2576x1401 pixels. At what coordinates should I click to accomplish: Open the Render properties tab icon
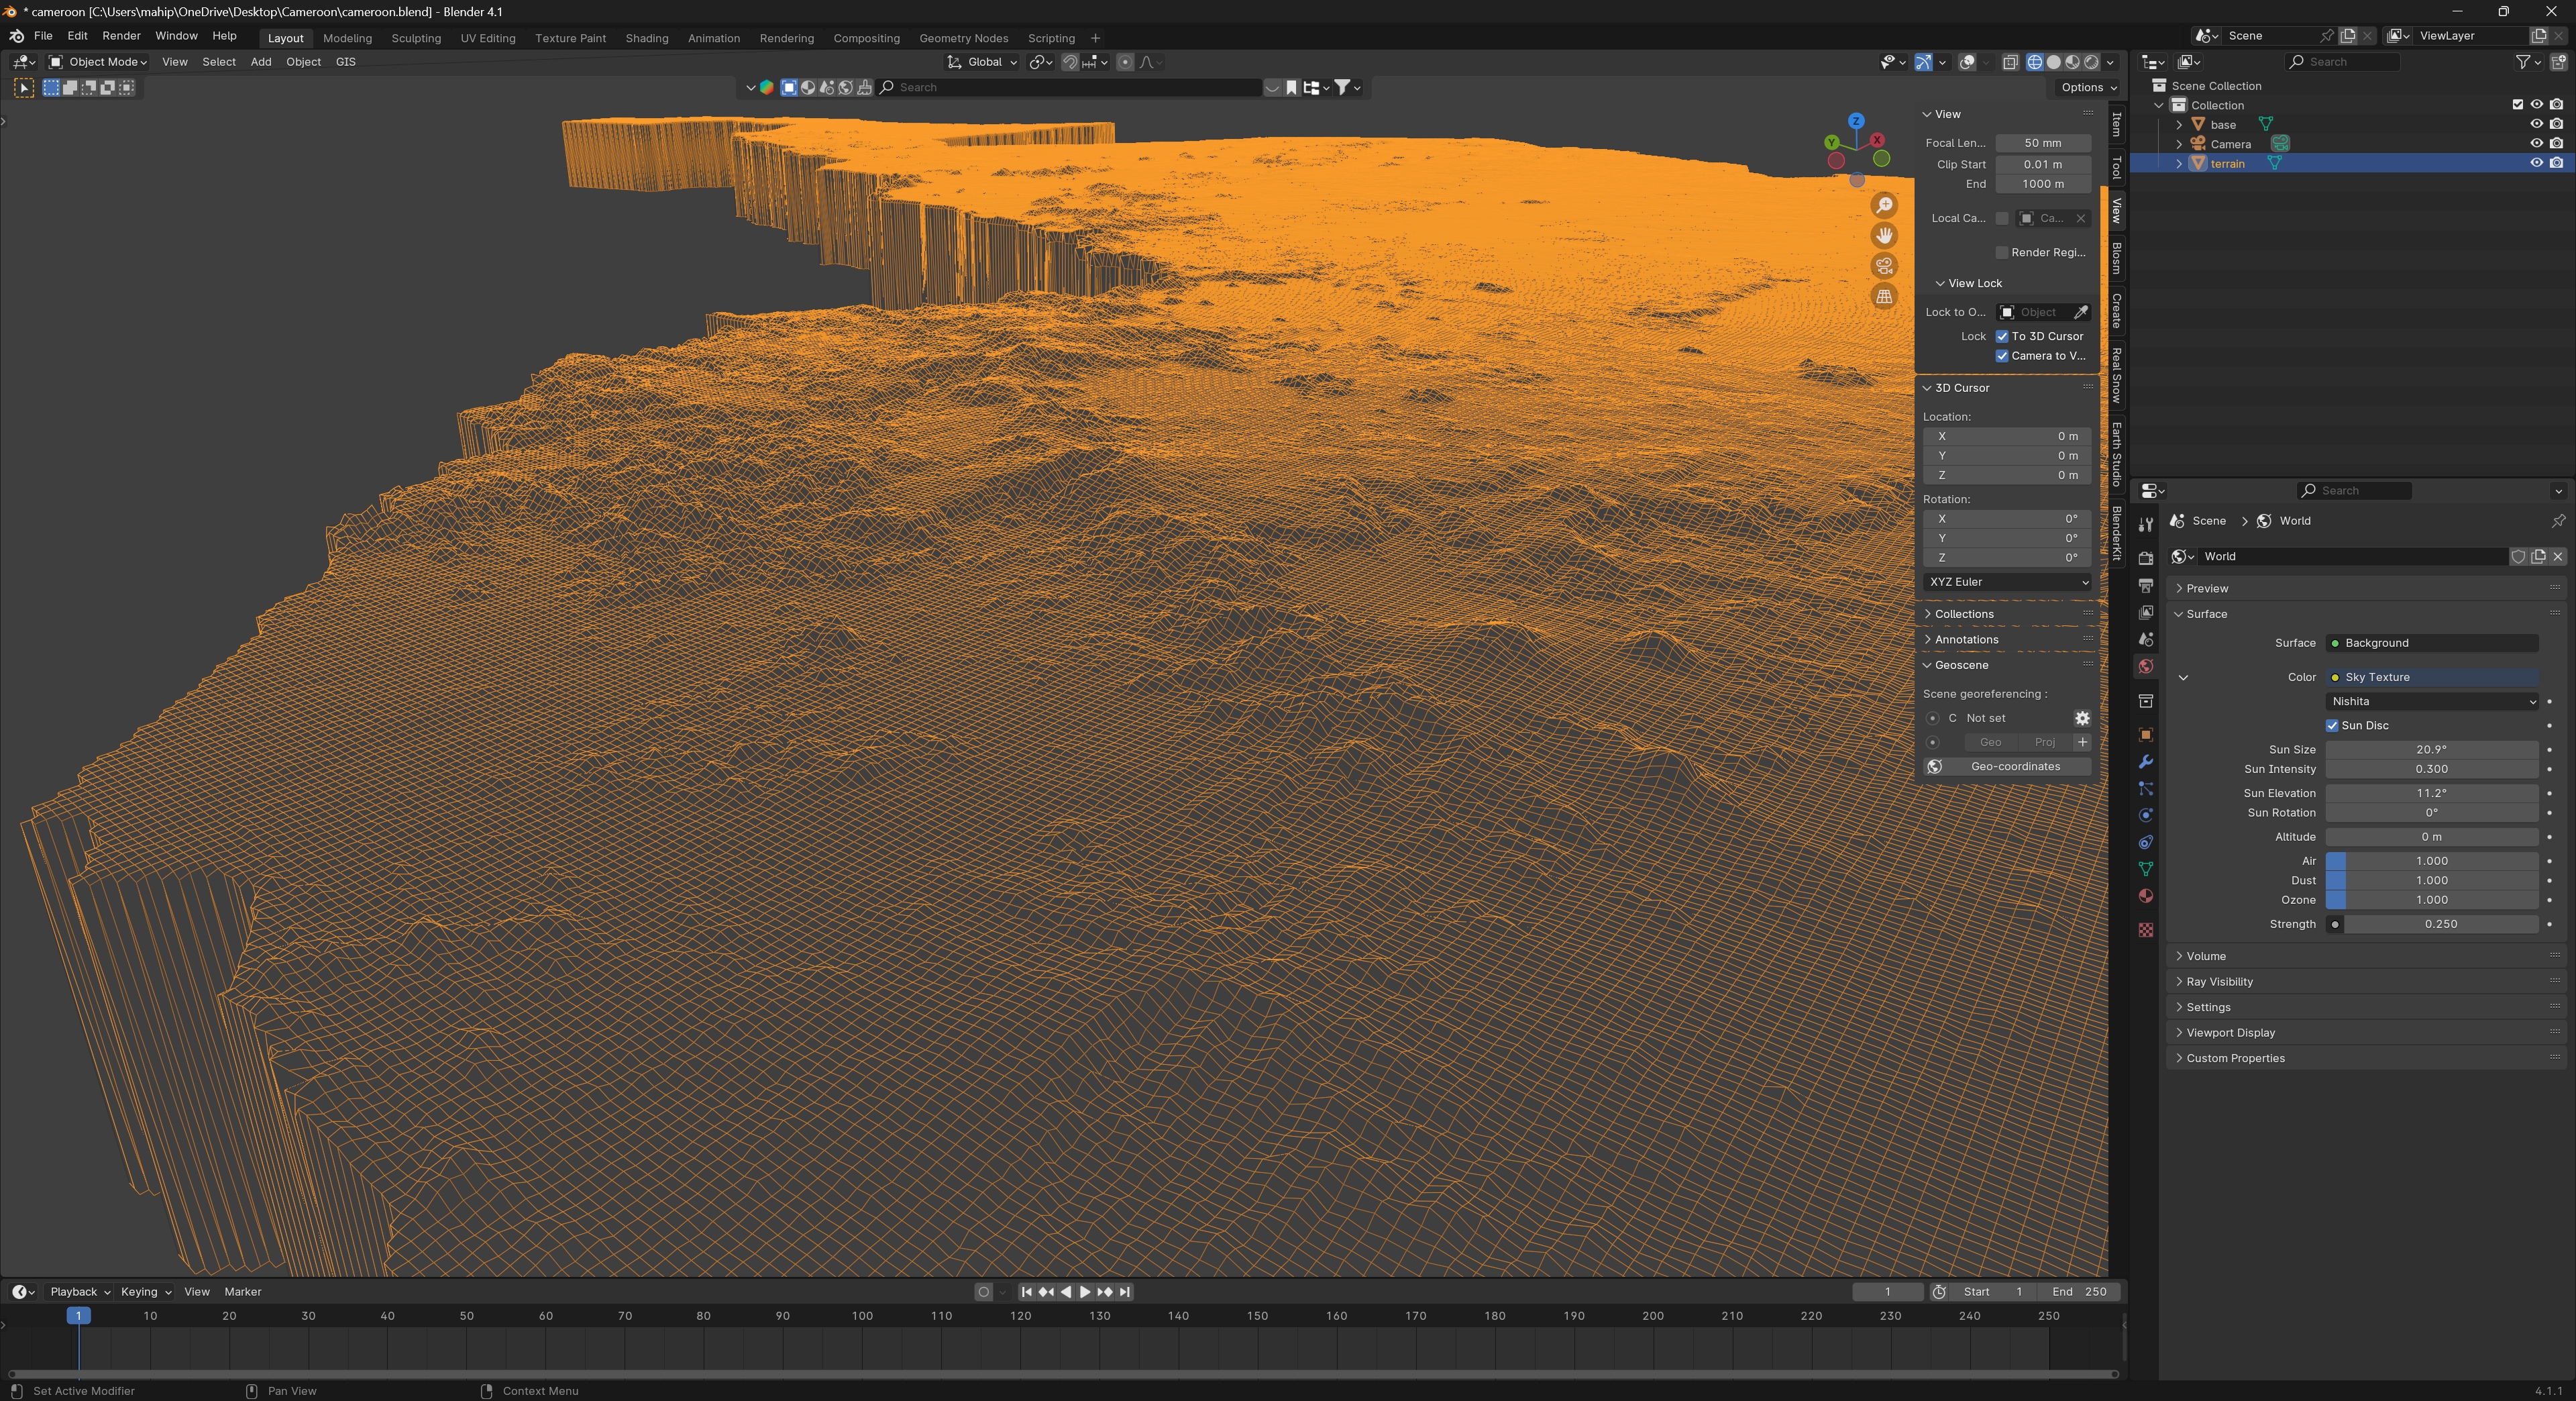pyautogui.click(x=2145, y=558)
